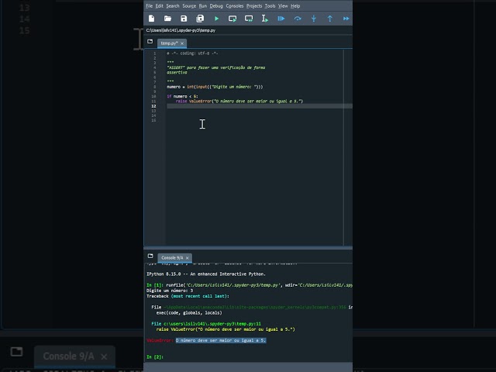The height and width of the screenshot is (372, 496).
Task: Run selection or current line
Action: pos(265,19)
